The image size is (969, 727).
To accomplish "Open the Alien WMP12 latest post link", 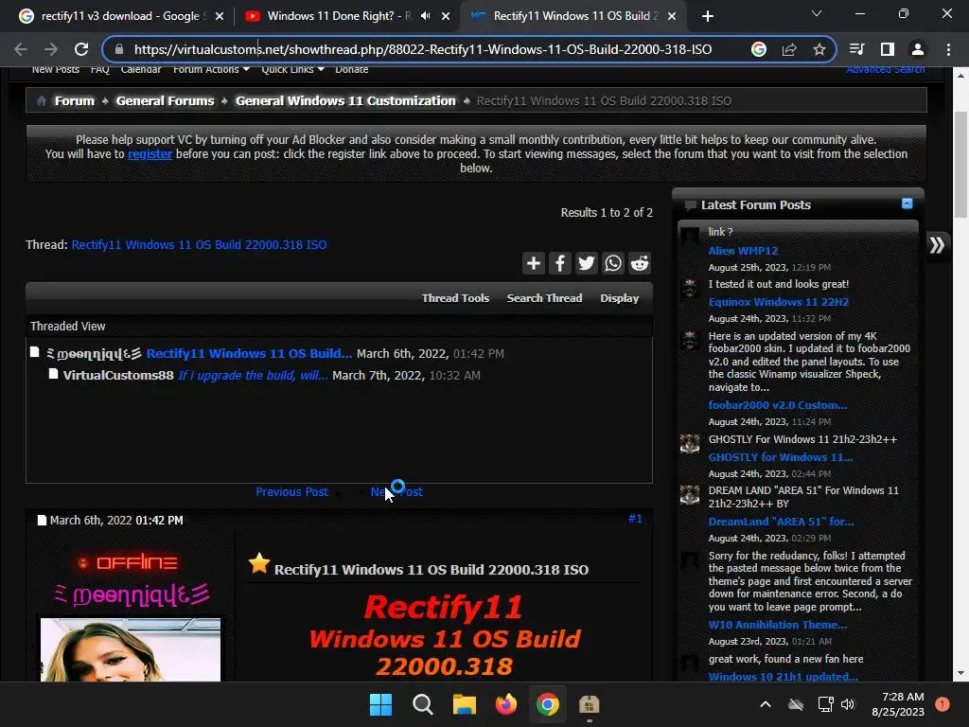I will 743,250.
